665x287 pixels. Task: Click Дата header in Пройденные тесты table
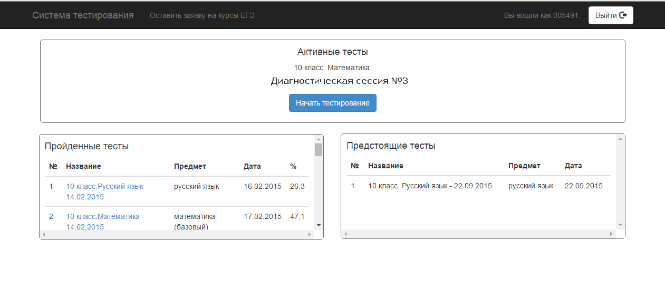252,166
